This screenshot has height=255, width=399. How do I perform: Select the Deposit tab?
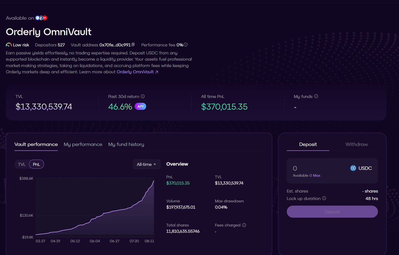click(308, 144)
